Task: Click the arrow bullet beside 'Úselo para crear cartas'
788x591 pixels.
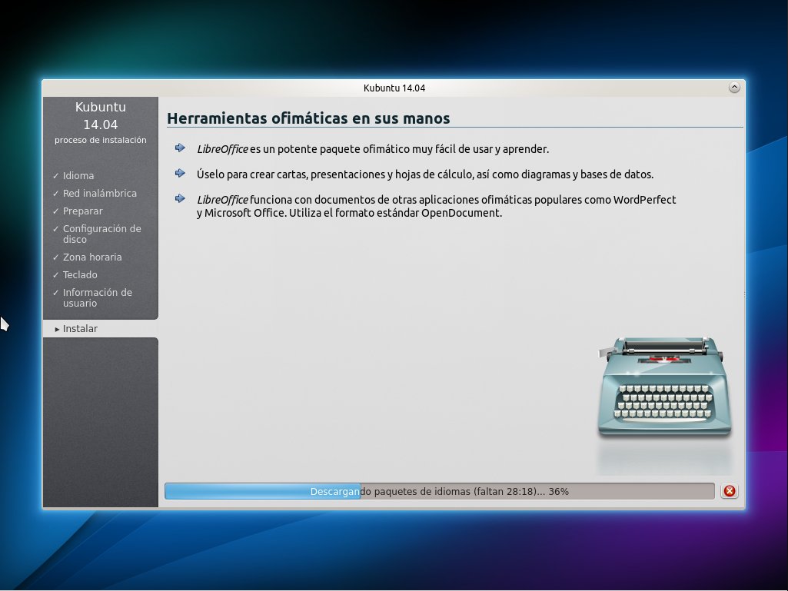Action: coord(180,173)
